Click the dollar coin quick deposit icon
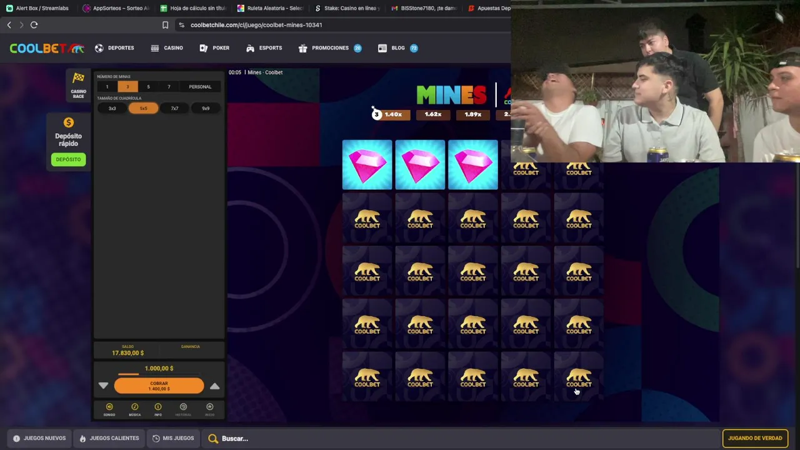Screen dimensions: 800x450 point(69,122)
